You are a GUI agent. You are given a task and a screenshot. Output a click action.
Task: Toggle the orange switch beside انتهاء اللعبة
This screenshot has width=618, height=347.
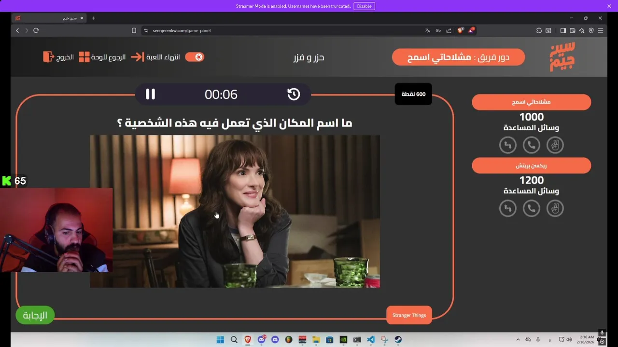tap(195, 57)
